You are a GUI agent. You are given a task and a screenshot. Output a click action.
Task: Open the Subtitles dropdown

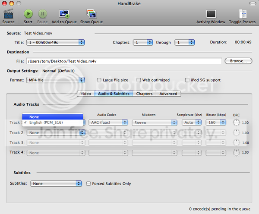[x=56, y=183]
